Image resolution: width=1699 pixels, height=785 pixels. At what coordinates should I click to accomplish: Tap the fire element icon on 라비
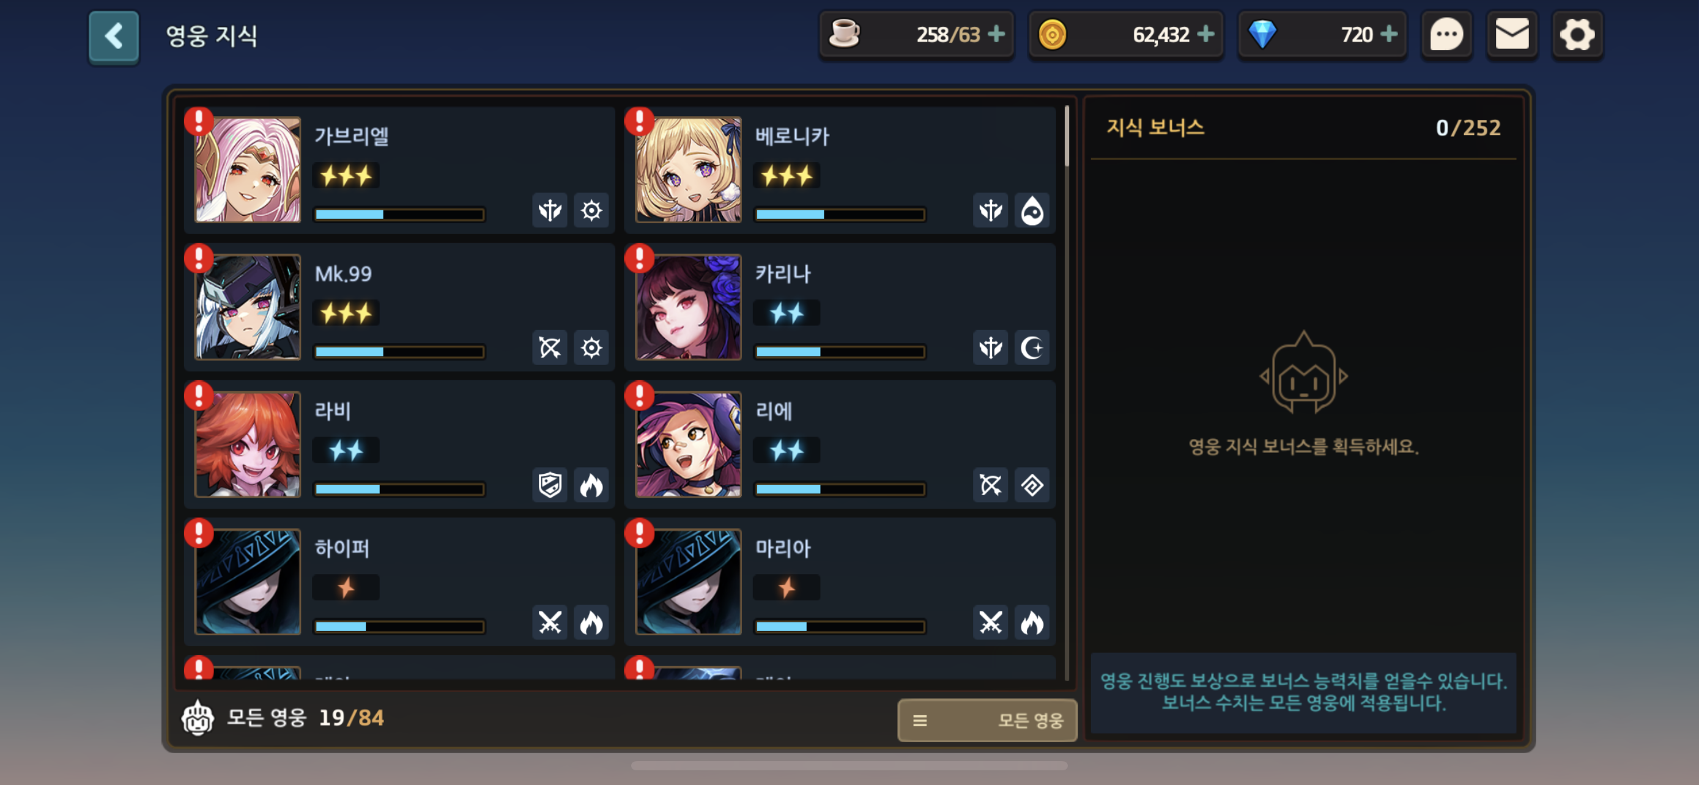pos(591,485)
